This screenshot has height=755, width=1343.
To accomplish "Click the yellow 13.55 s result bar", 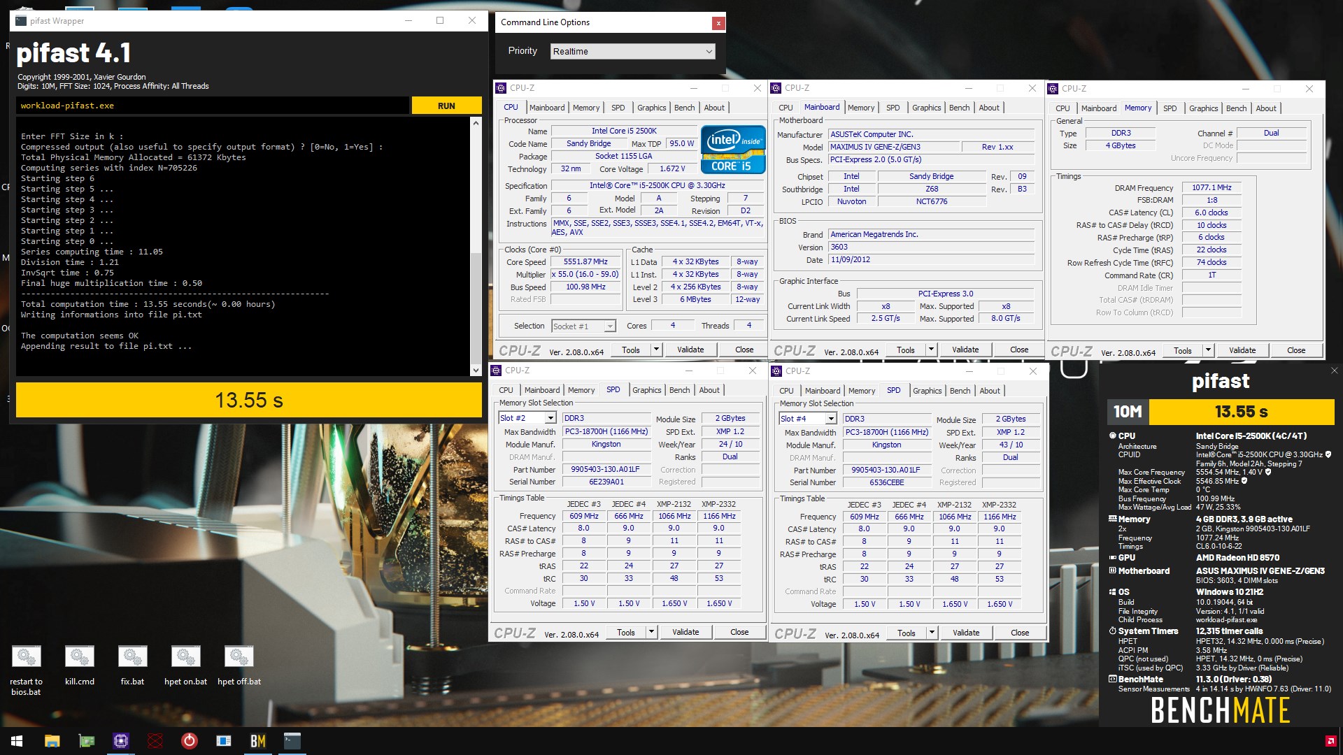I will click(249, 400).
